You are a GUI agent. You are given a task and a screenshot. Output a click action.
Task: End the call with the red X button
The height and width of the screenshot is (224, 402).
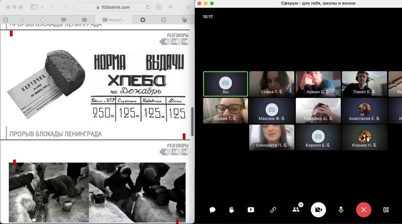[364, 210]
